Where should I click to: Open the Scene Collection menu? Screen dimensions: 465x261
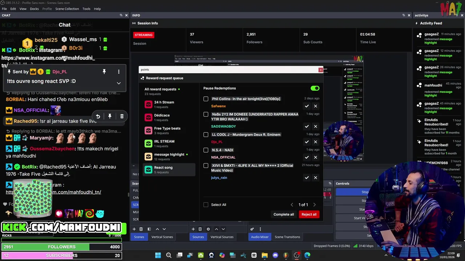[67, 9]
